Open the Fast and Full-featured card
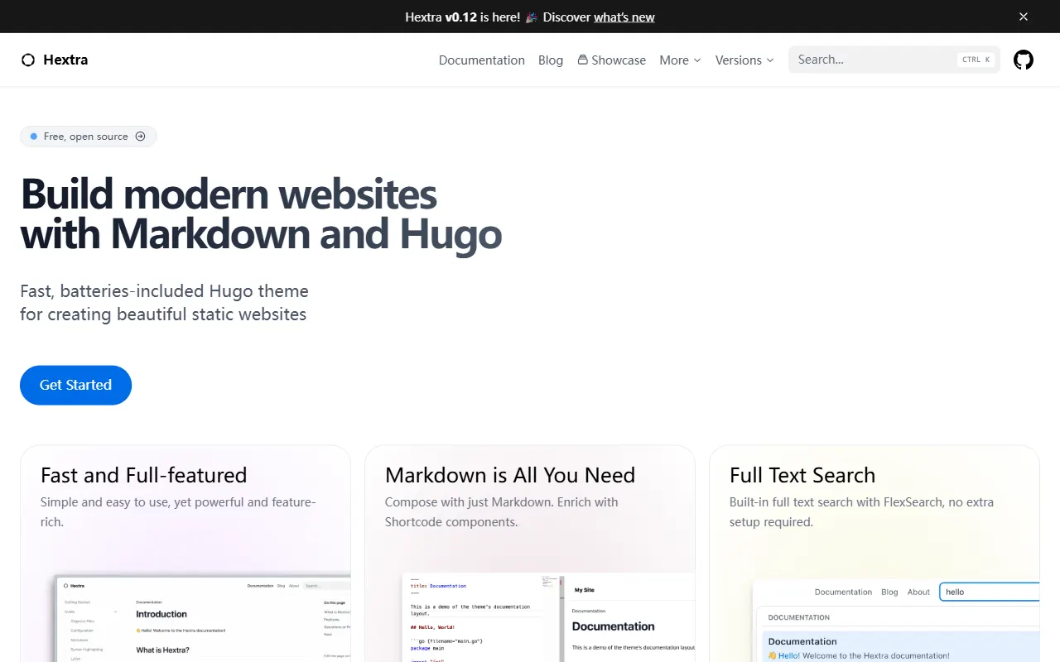This screenshot has width=1060, height=662. (x=185, y=554)
